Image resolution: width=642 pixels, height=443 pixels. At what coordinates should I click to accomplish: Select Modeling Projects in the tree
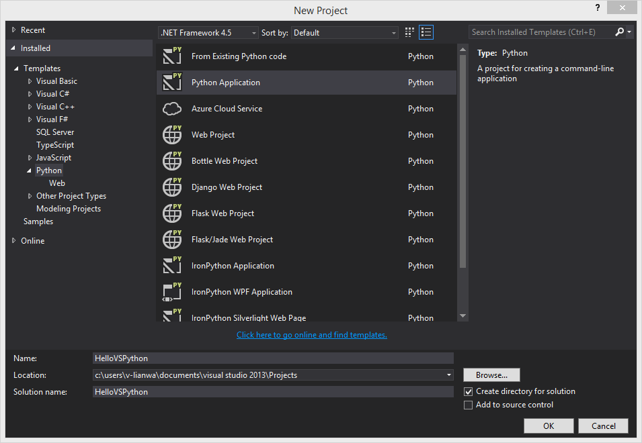(x=69, y=209)
